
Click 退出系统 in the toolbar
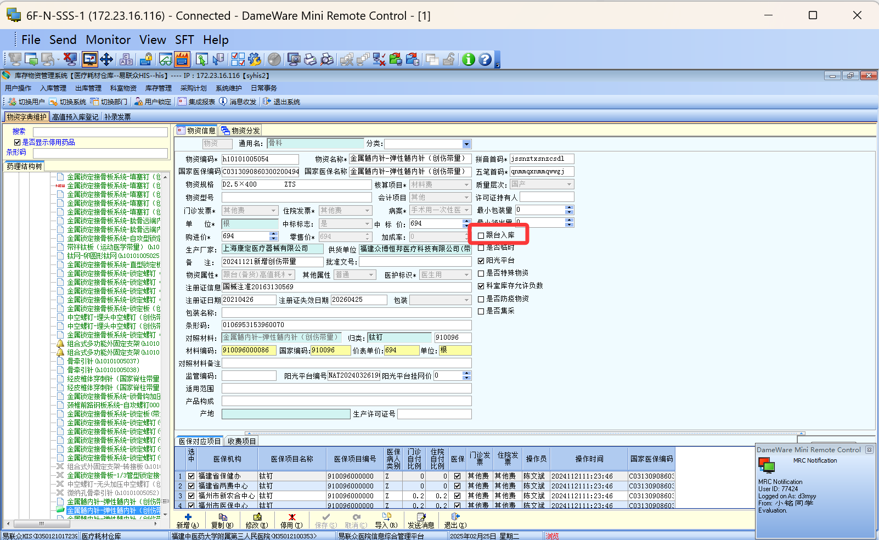281,102
